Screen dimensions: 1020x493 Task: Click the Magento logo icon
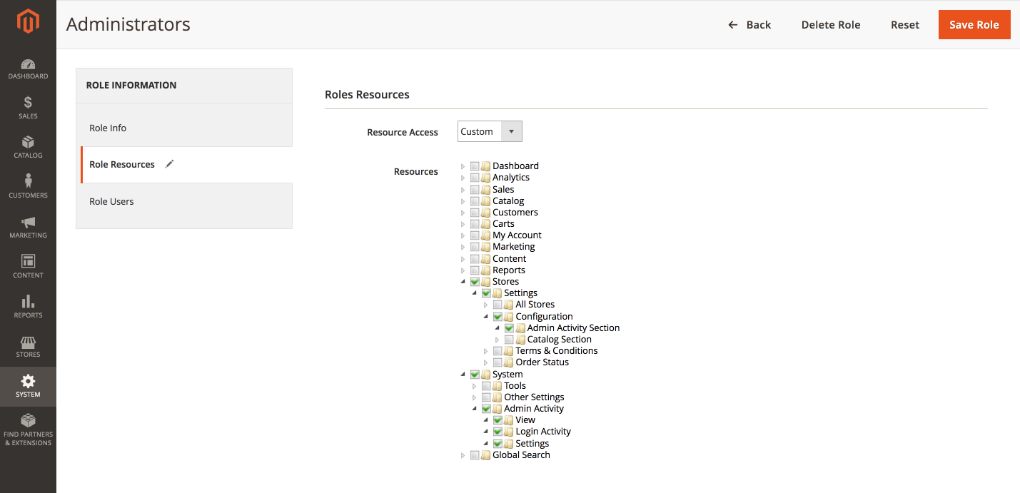click(28, 23)
